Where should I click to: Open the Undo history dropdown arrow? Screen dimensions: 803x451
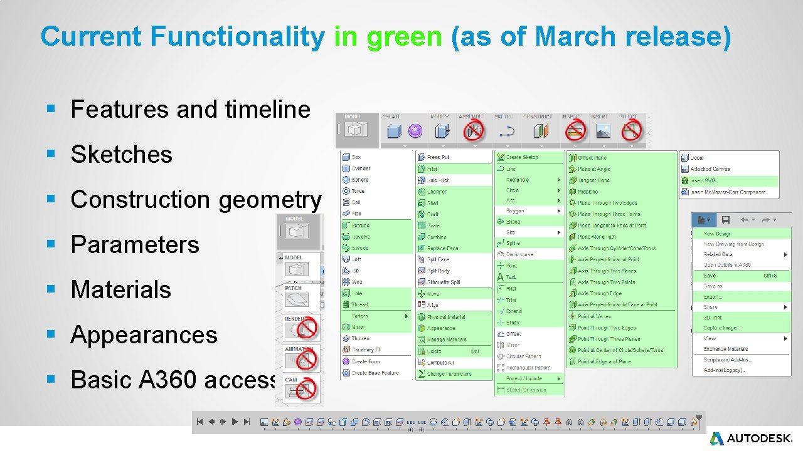(753, 220)
